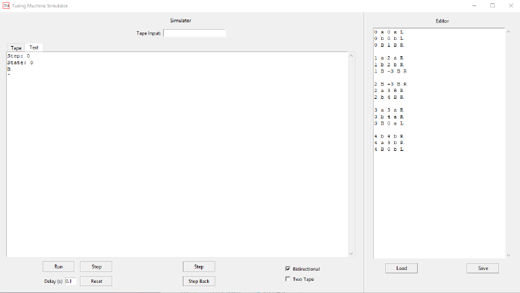Enable the Two Tape checkbox

[288, 279]
